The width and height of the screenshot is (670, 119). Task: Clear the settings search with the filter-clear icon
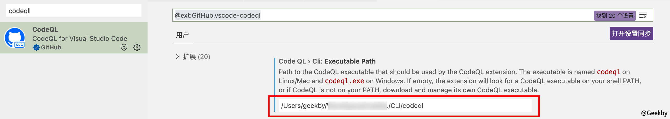[643, 16]
